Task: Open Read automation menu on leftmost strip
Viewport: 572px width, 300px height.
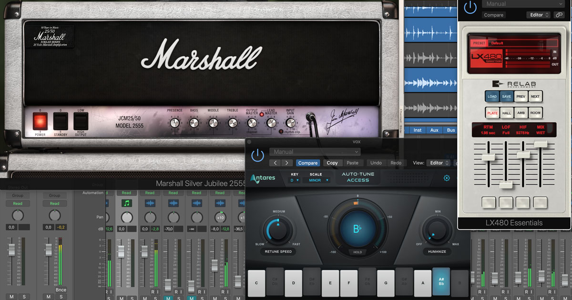Action: [x=18, y=203]
